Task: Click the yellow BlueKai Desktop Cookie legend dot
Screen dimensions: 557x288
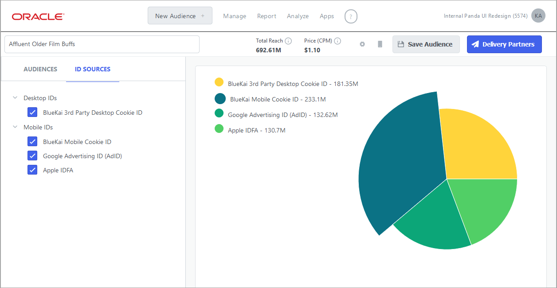Action: [x=219, y=82]
